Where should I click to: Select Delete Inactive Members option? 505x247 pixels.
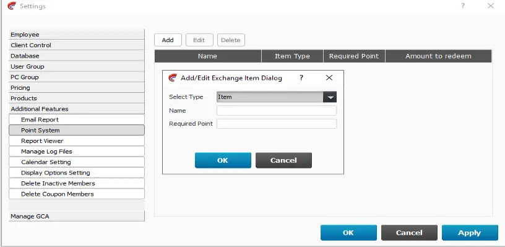coord(77,183)
